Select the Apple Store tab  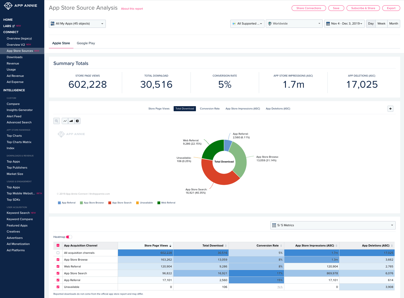[61, 43]
